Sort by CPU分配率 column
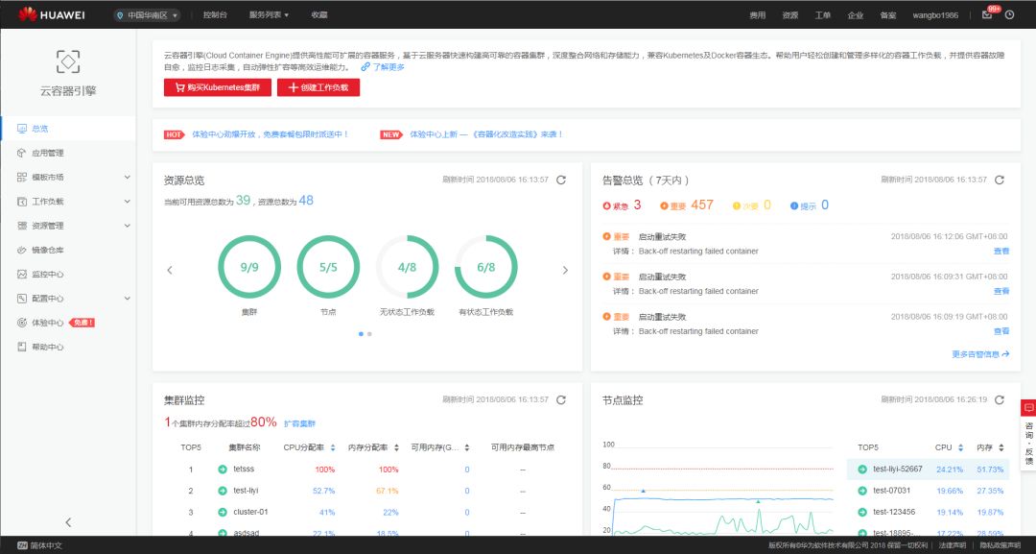 point(332,447)
